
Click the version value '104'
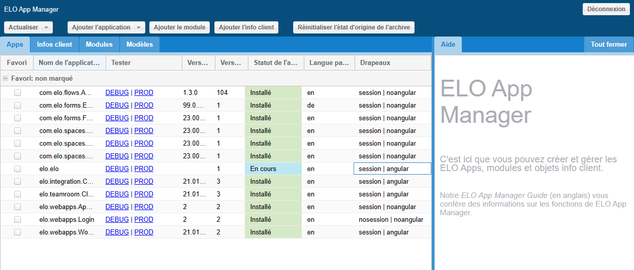(222, 93)
